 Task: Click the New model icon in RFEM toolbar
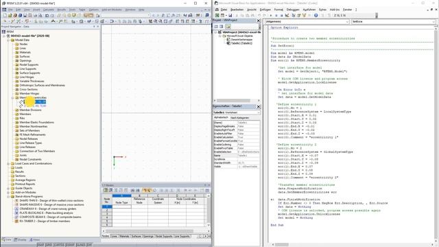[5, 15]
